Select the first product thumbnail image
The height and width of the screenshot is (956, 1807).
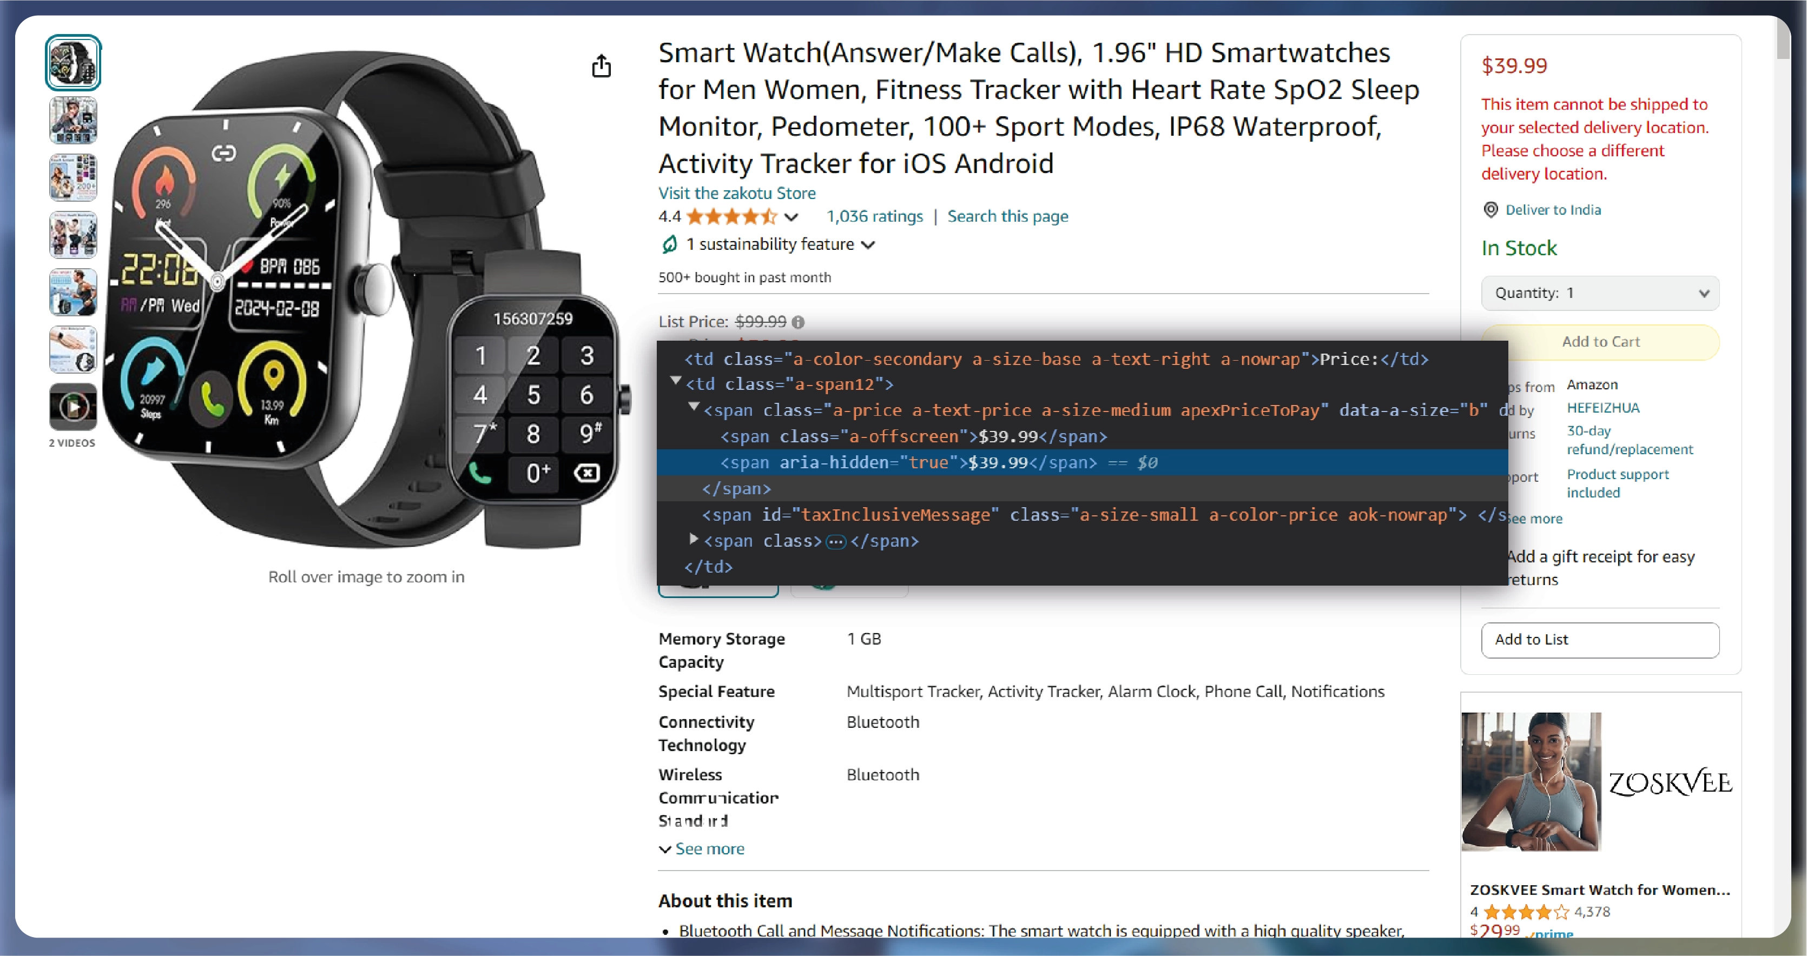73,62
